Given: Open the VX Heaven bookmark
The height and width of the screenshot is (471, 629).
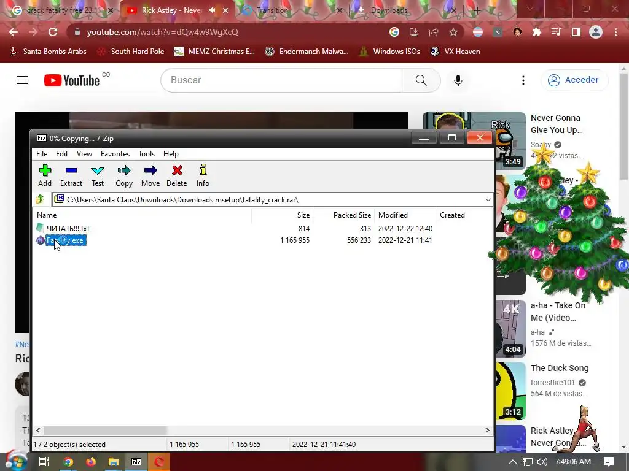Looking at the screenshot, I should (x=455, y=52).
